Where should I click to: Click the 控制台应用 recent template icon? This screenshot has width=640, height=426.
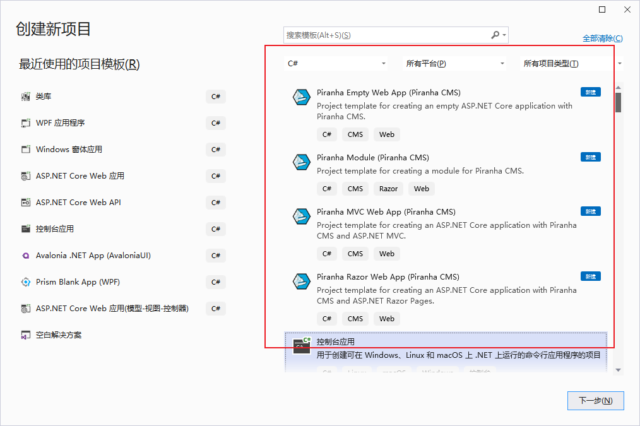click(26, 229)
